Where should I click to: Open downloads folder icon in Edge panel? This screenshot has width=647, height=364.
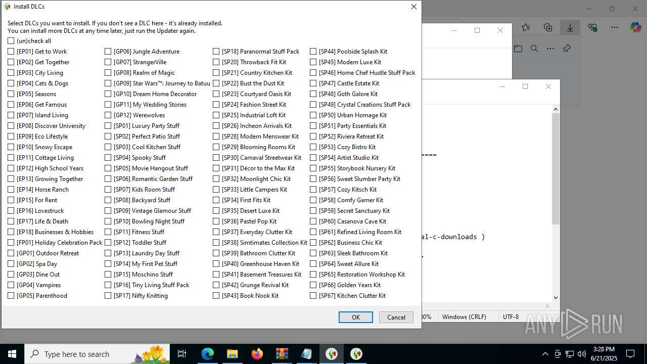(518, 49)
